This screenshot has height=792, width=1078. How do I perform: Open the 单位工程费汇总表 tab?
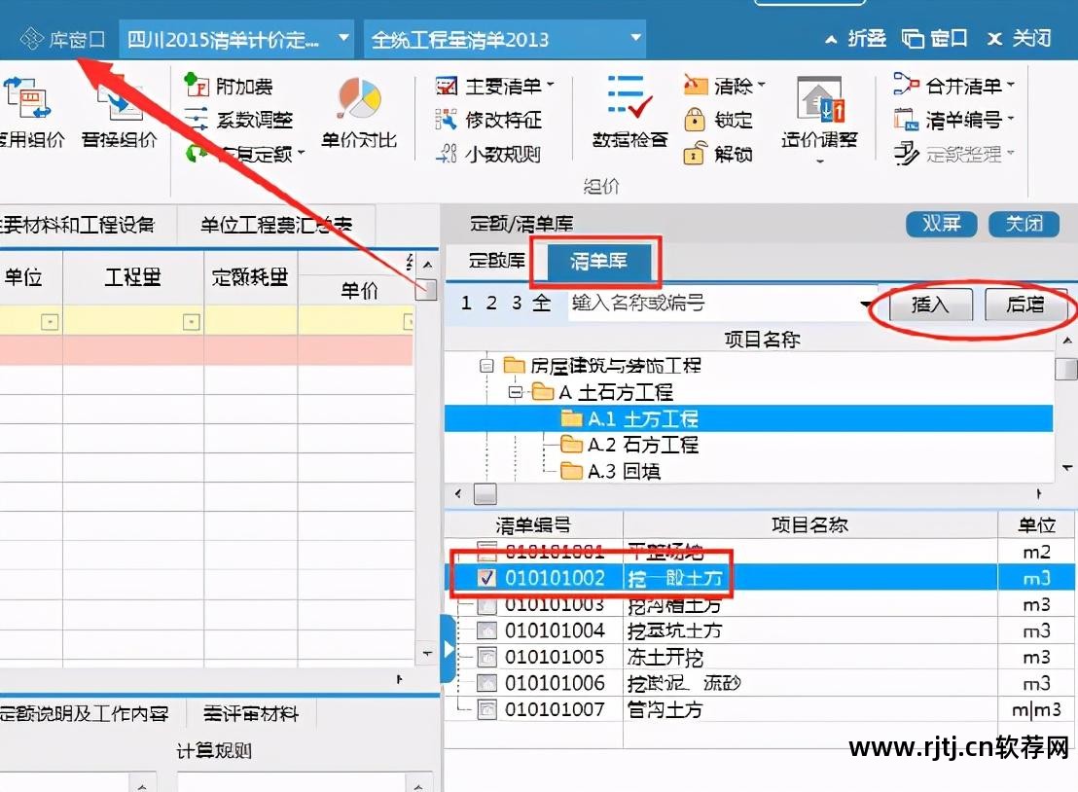tap(276, 225)
